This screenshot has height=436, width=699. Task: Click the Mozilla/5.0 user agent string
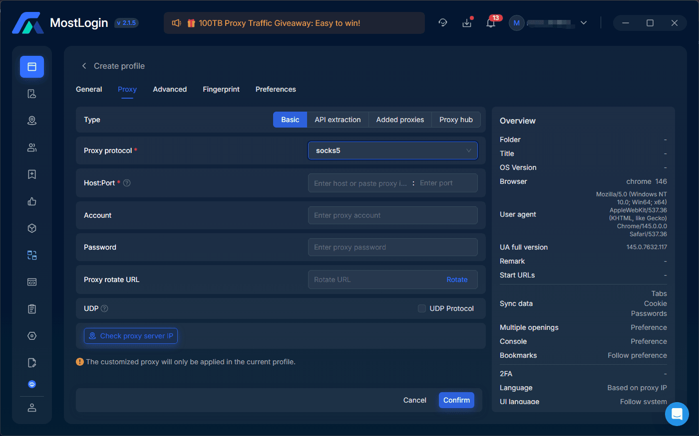point(632,214)
